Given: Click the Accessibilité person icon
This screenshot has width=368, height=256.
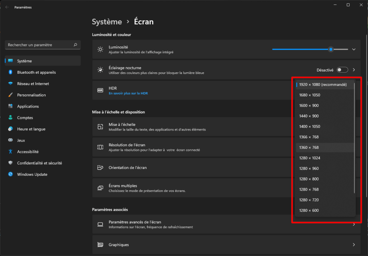Looking at the screenshot, I should [x=10, y=152].
